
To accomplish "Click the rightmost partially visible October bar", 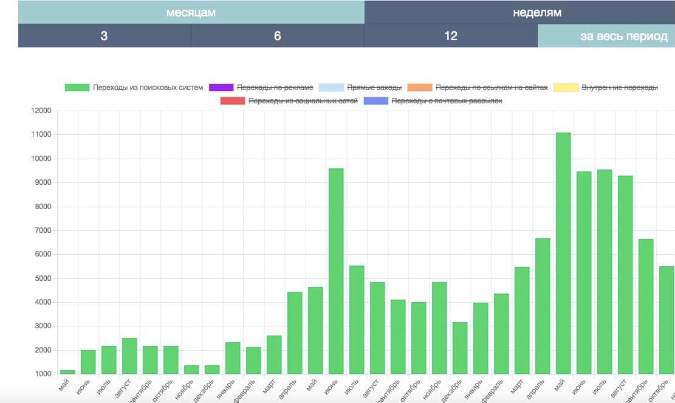I will [667, 320].
